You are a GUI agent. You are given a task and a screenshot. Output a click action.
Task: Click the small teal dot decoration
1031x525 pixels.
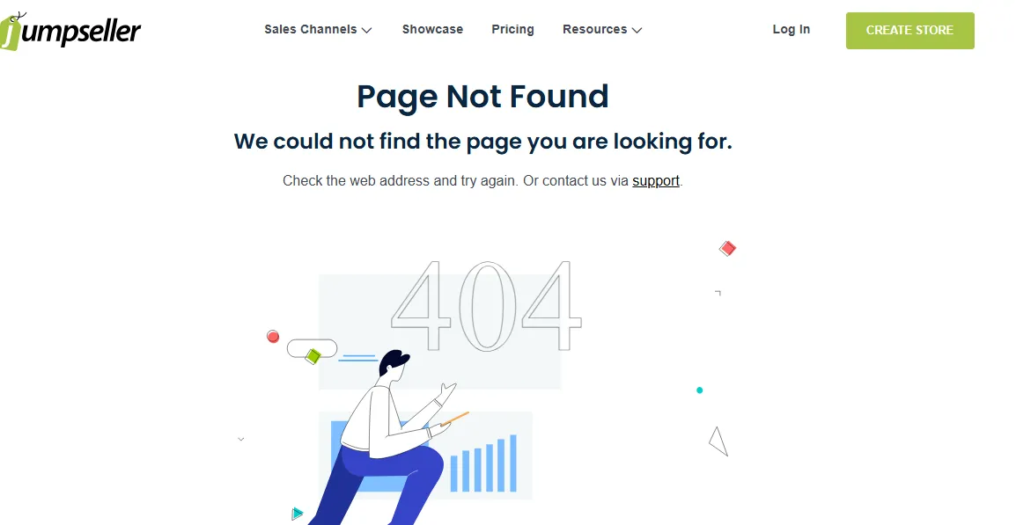pos(700,390)
